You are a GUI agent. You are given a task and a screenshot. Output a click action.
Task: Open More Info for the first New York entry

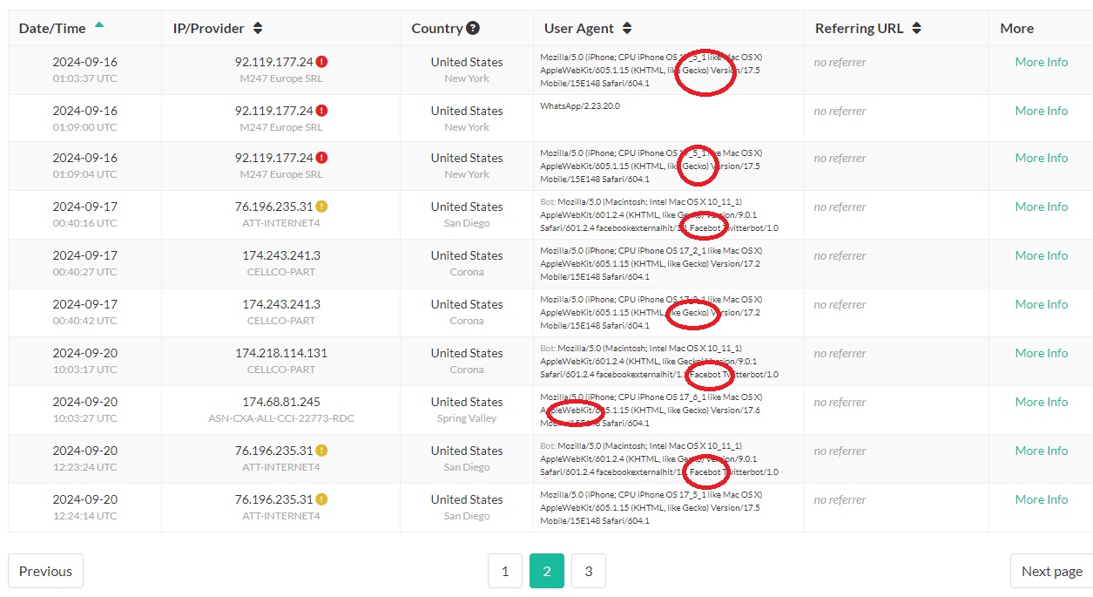tap(1041, 61)
